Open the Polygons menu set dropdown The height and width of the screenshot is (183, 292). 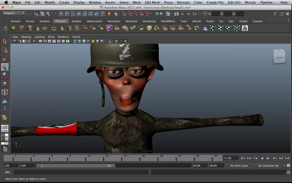click(x=14, y=13)
